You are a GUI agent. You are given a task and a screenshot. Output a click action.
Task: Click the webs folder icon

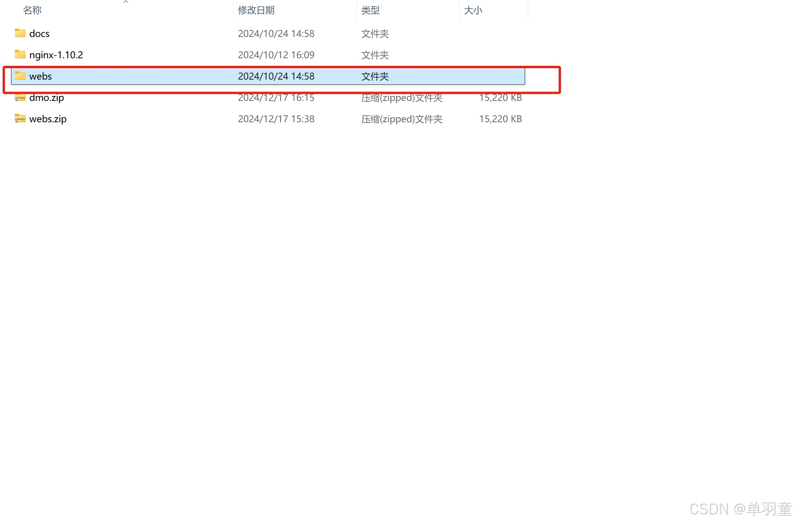point(20,76)
